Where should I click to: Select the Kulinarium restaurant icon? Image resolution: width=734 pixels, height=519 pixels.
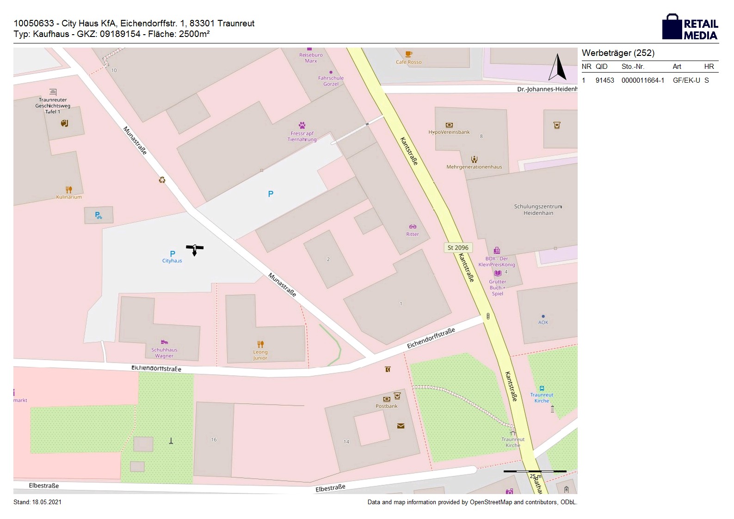69,189
